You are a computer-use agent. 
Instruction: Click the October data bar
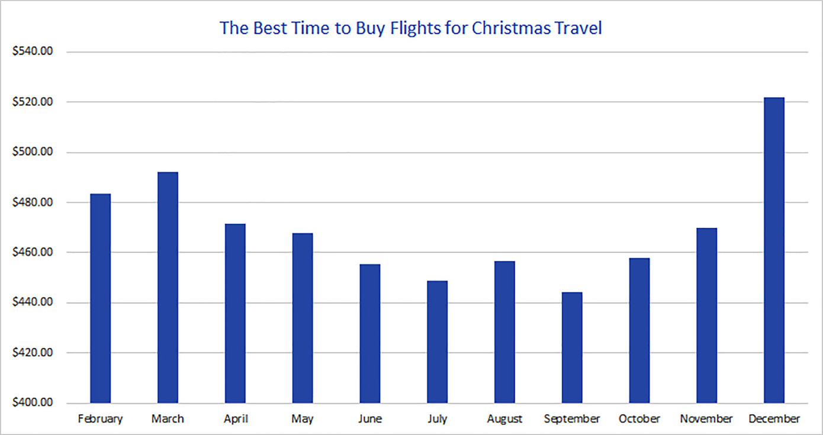(639, 330)
